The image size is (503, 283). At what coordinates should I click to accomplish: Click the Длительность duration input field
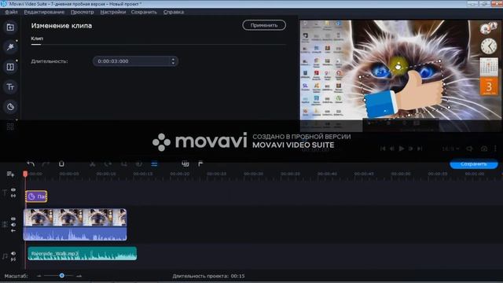coord(135,61)
